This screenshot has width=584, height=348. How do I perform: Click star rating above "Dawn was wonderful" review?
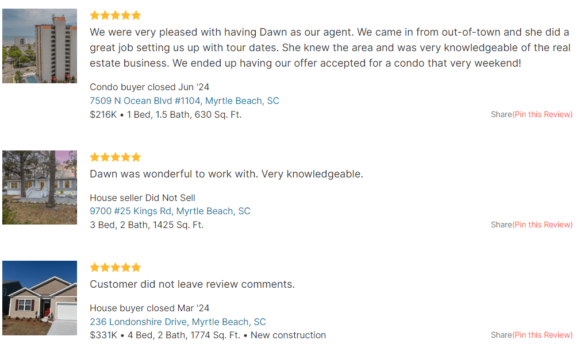115,157
